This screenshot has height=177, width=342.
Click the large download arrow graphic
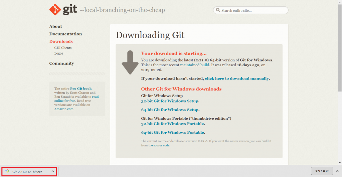130,63
